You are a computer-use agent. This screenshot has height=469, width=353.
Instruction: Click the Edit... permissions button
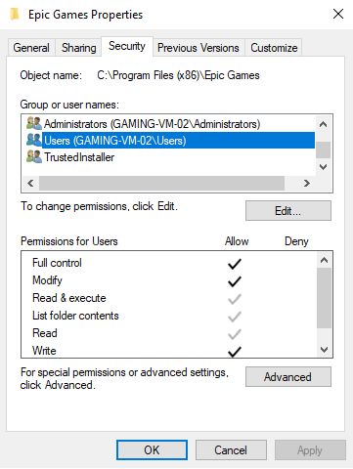point(288,211)
